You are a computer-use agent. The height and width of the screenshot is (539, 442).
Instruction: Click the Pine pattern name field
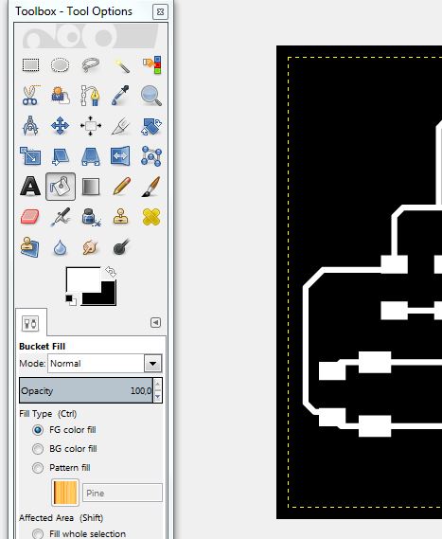(x=122, y=493)
